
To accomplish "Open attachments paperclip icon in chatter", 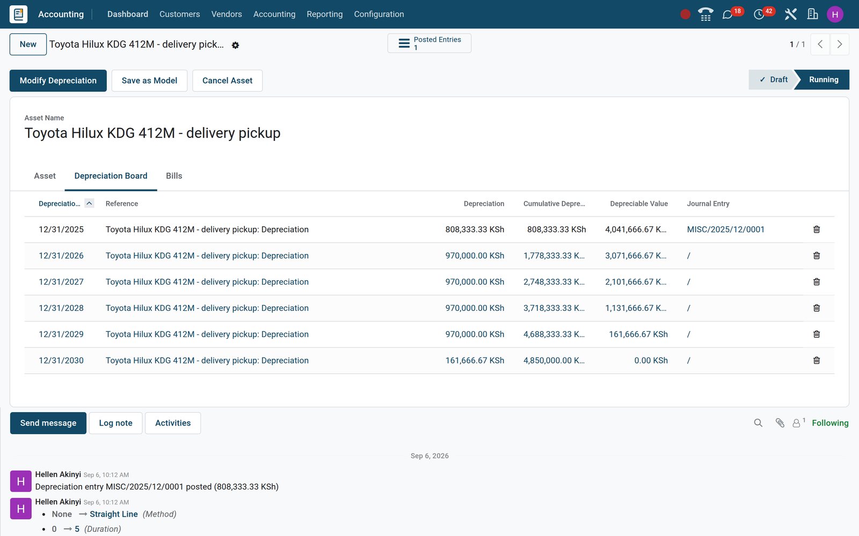I will 780,423.
